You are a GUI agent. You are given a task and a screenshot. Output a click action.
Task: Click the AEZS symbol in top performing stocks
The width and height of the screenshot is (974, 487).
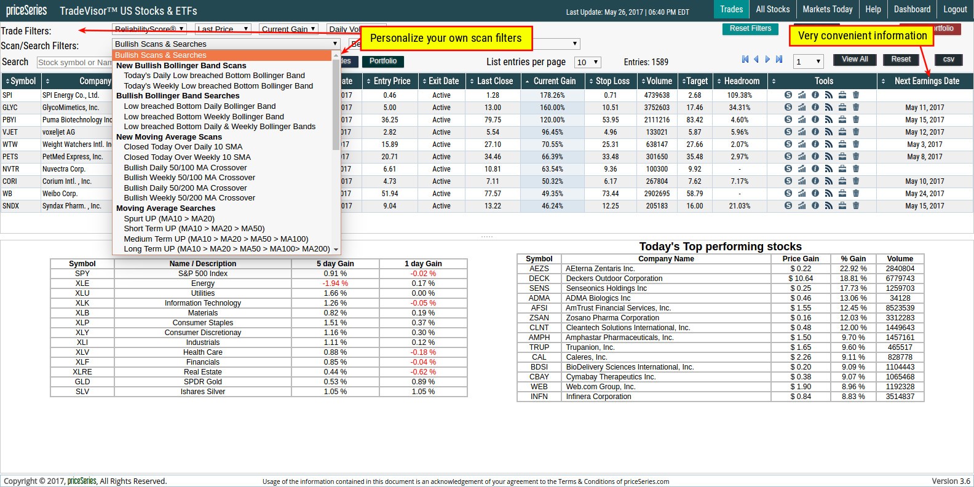tap(539, 269)
